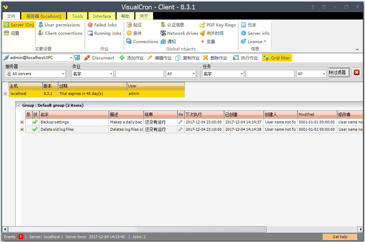
Task: Open 日志 log
Action: pyautogui.click(x=248, y=25)
